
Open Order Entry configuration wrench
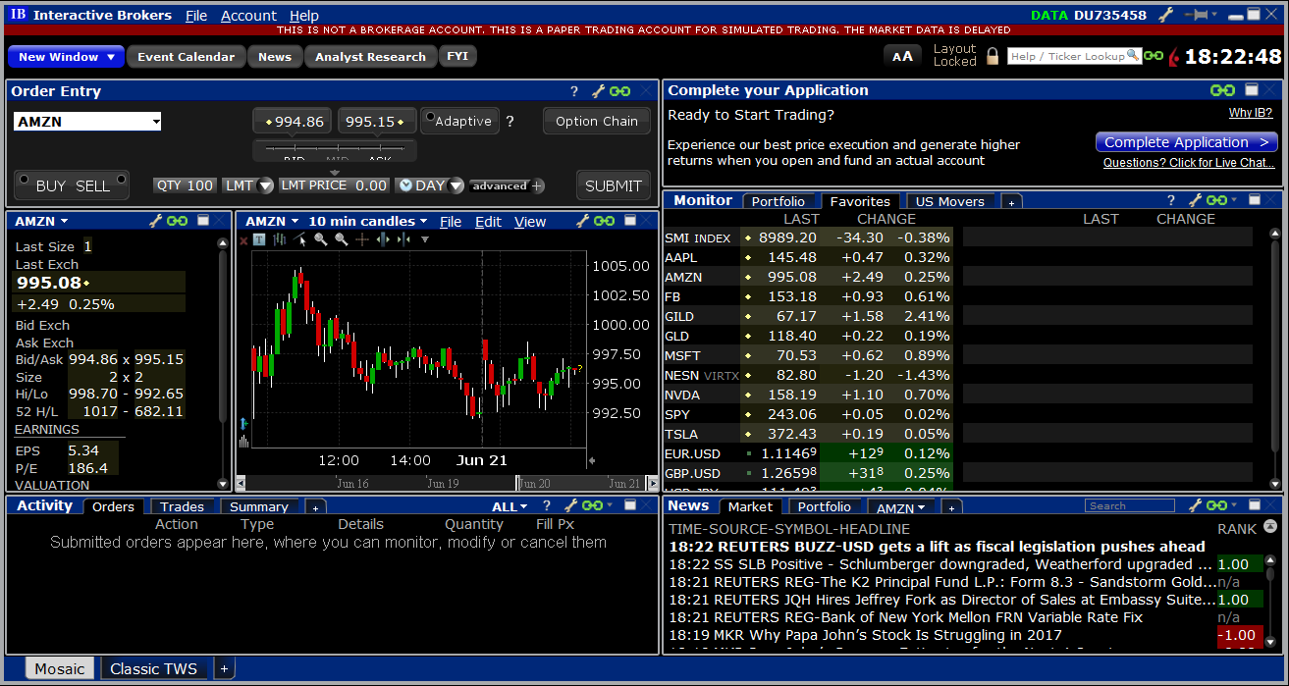click(598, 91)
